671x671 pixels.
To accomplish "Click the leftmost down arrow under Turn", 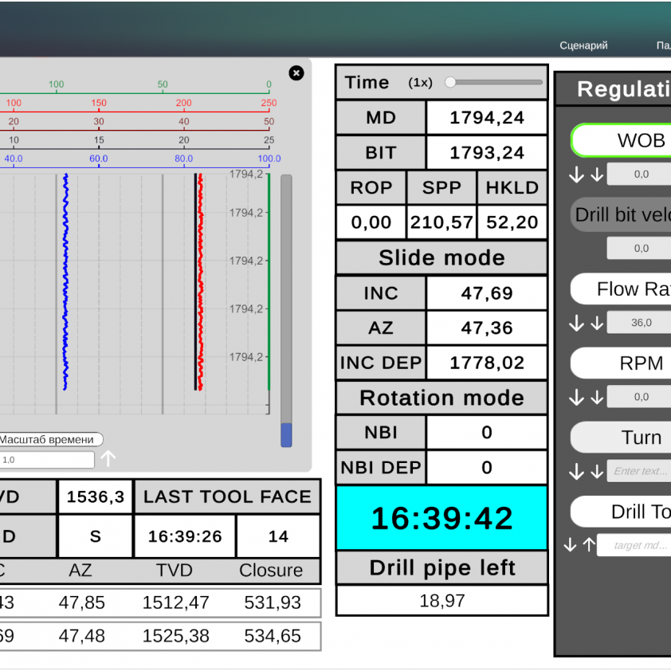I will 576,471.
